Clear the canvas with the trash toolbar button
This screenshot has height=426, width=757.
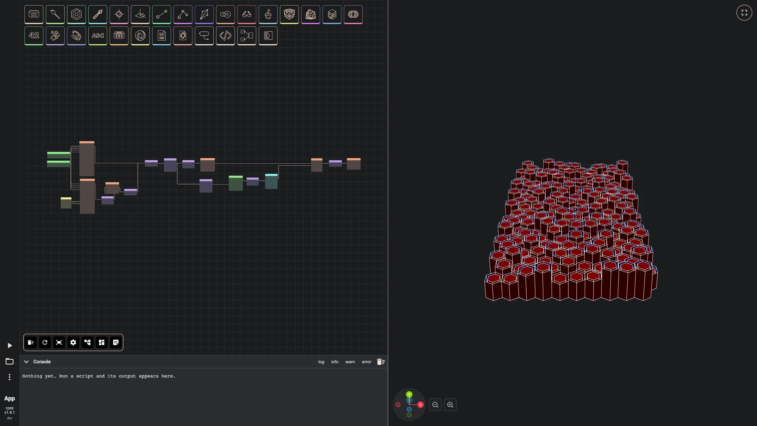(31, 342)
